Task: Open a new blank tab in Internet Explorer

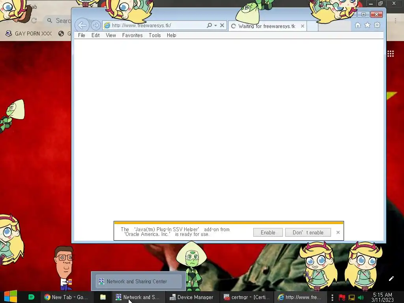Action: (x=312, y=26)
